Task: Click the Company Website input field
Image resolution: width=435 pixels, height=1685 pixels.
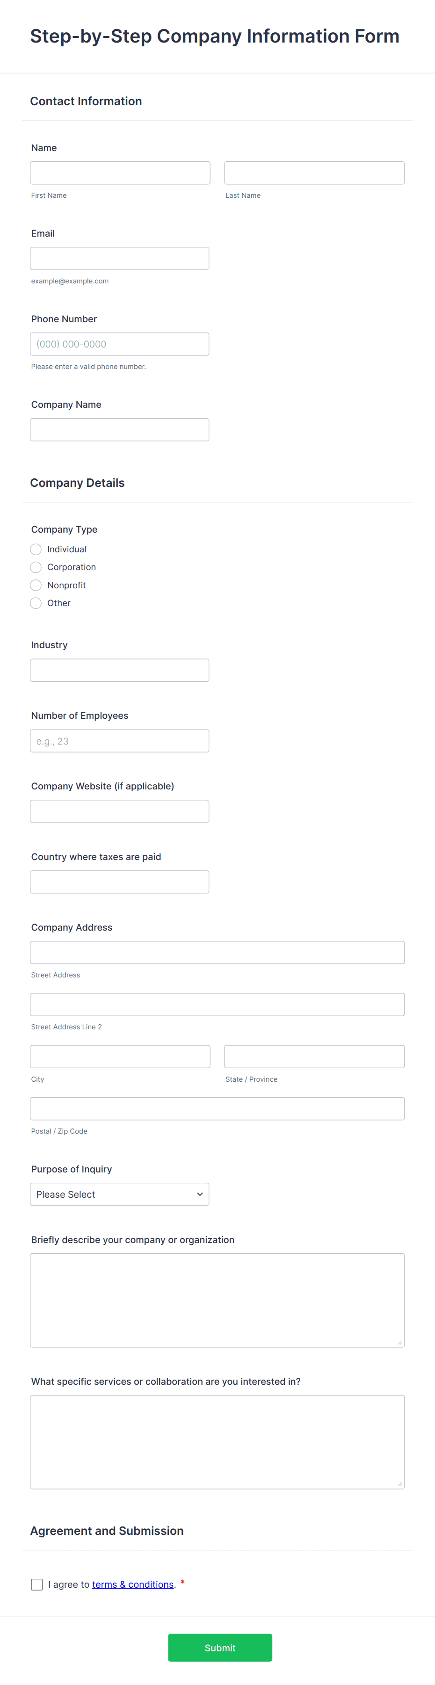Action: pos(120,810)
